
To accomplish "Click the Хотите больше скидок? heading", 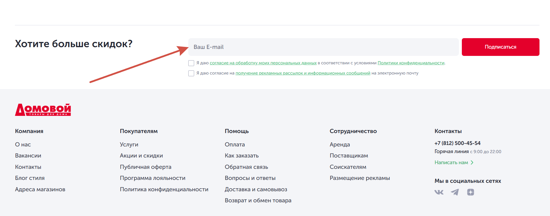I will point(74,44).
